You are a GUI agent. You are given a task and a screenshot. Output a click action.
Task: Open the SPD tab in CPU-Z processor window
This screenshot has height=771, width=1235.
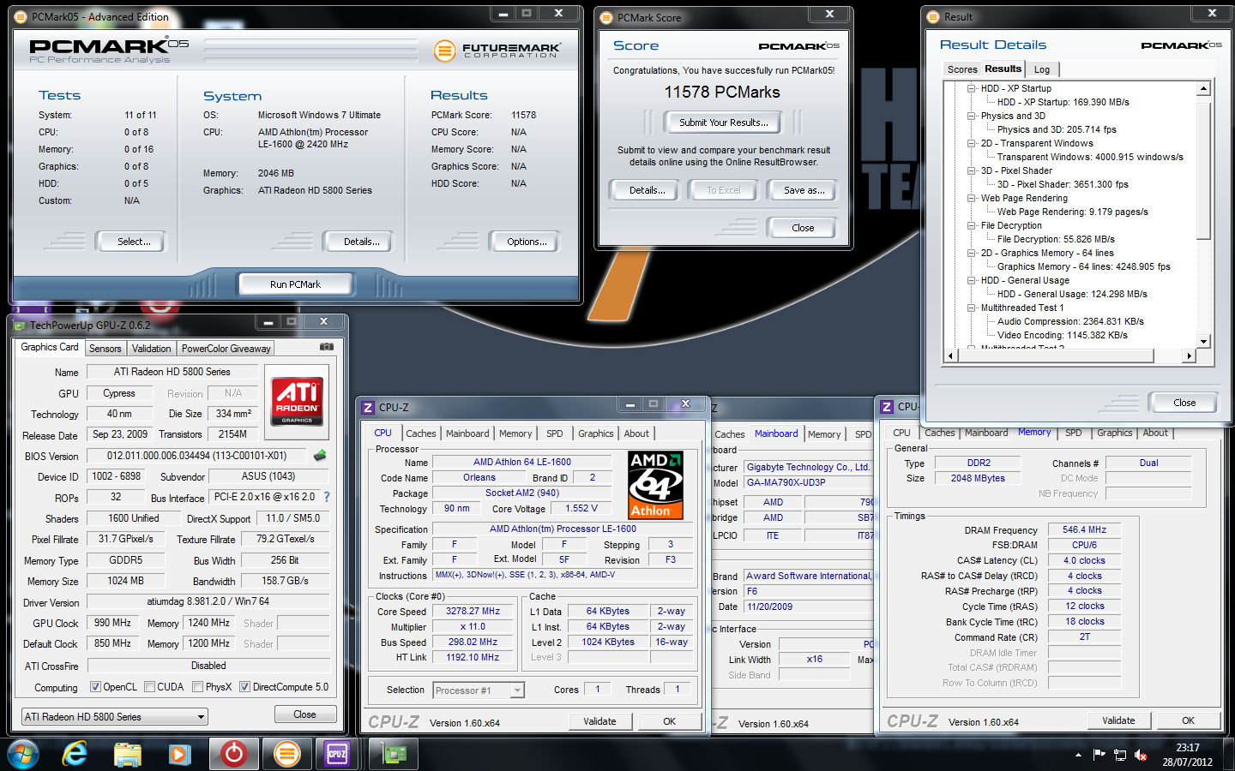click(x=555, y=433)
